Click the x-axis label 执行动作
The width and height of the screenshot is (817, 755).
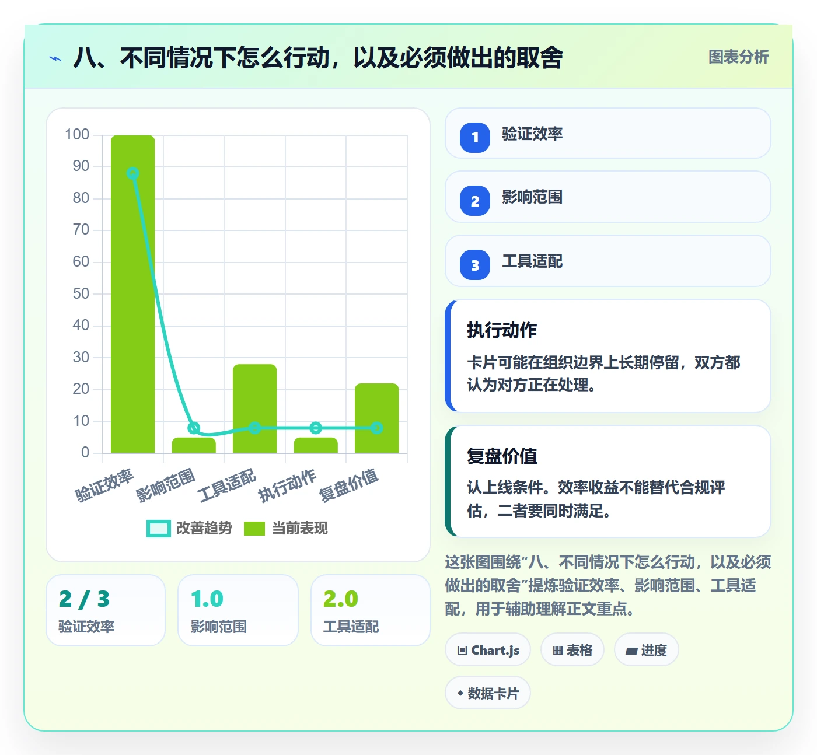pos(288,485)
